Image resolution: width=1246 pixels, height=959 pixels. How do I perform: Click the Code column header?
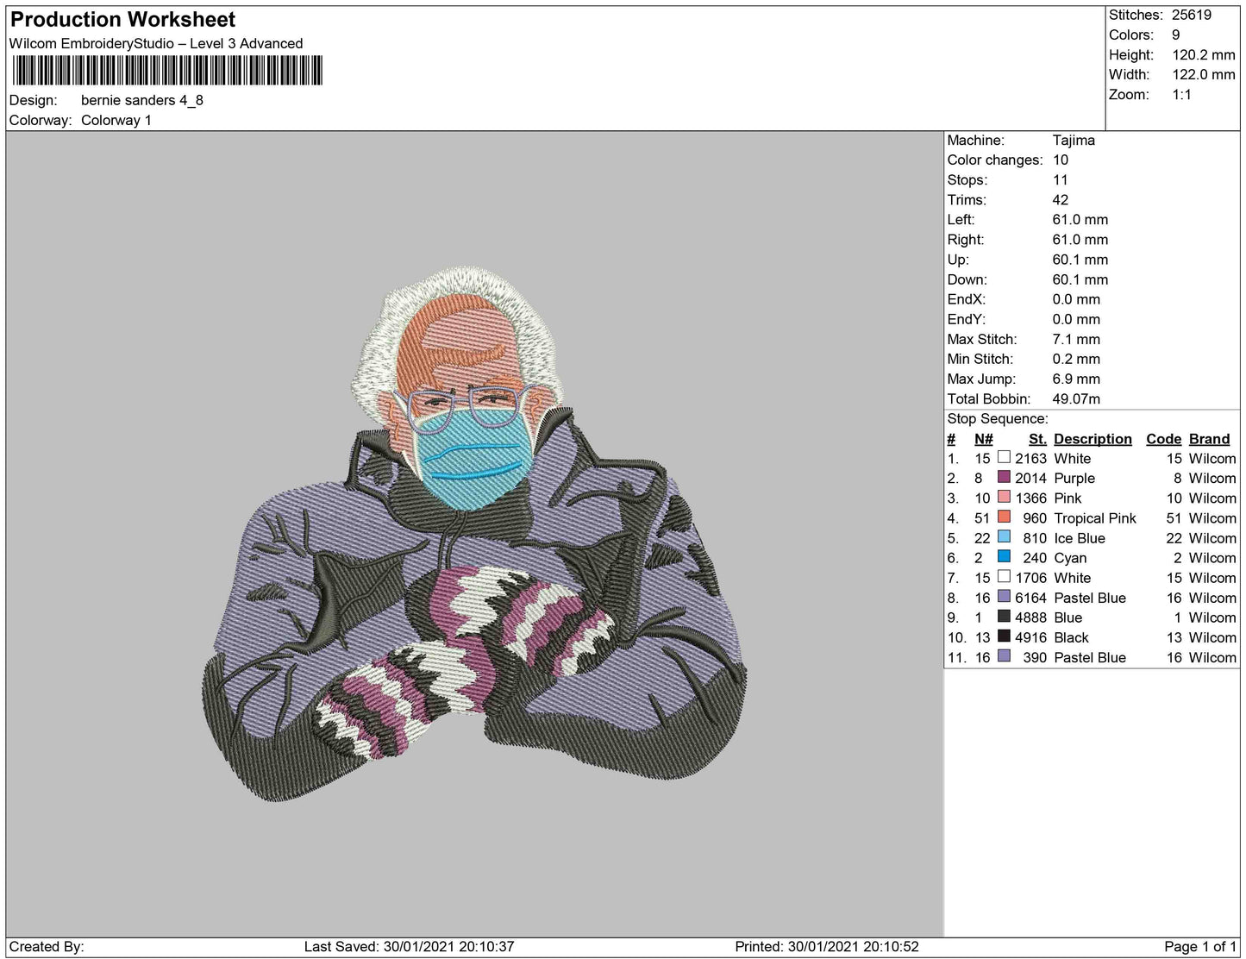click(x=1163, y=439)
